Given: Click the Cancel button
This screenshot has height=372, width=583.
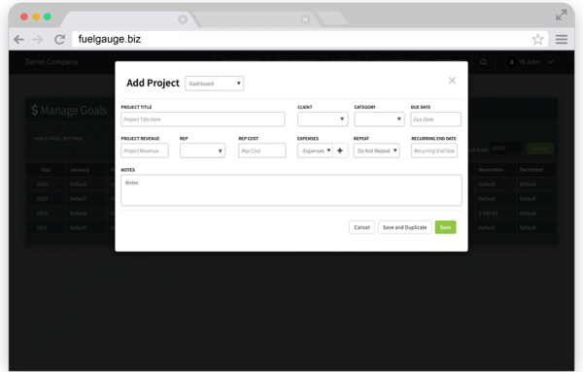Looking at the screenshot, I should (361, 227).
